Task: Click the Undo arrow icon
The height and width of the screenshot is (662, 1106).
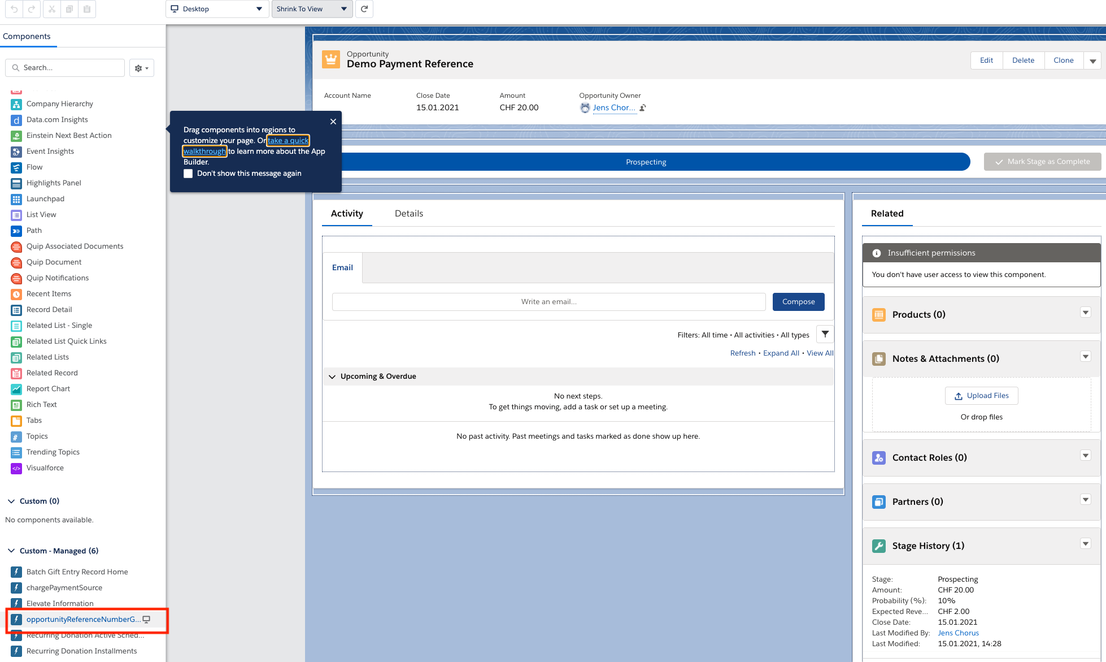Action: click(14, 9)
